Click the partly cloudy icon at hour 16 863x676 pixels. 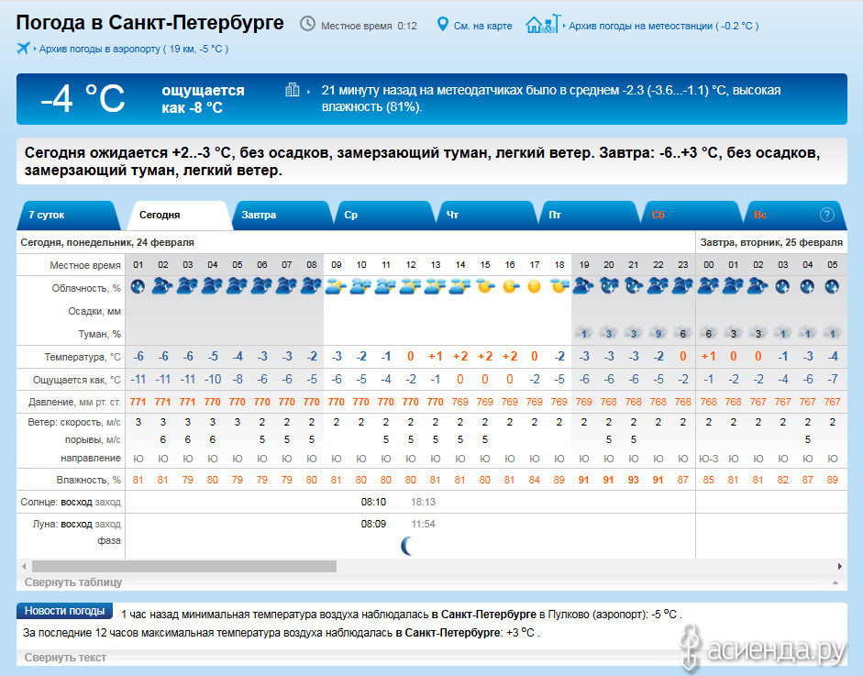510,286
